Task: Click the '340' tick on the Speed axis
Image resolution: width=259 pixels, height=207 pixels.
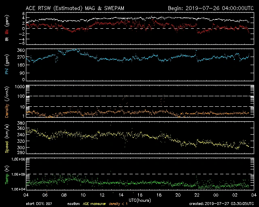Action: [x=21, y=135]
